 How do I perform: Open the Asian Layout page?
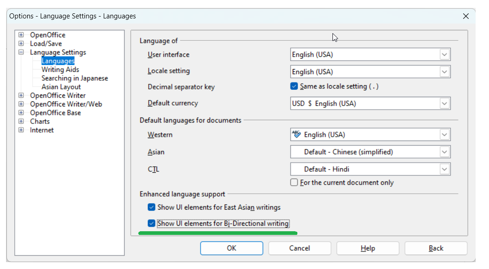tap(61, 87)
